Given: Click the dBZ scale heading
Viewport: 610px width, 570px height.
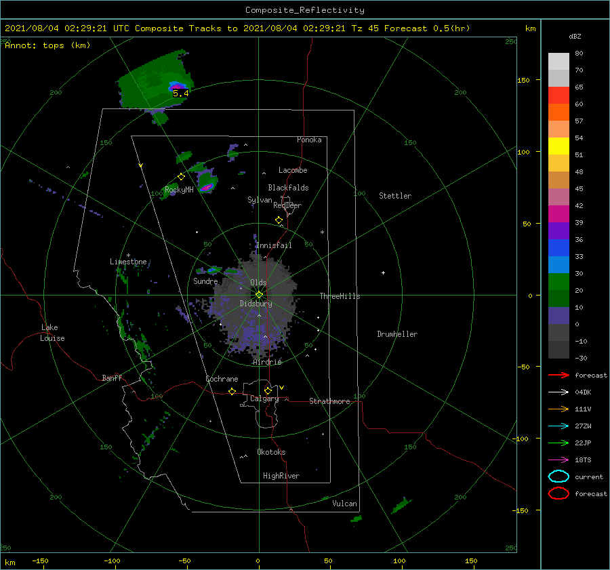Looking at the screenshot, I should pyautogui.click(x=575, y=37).
